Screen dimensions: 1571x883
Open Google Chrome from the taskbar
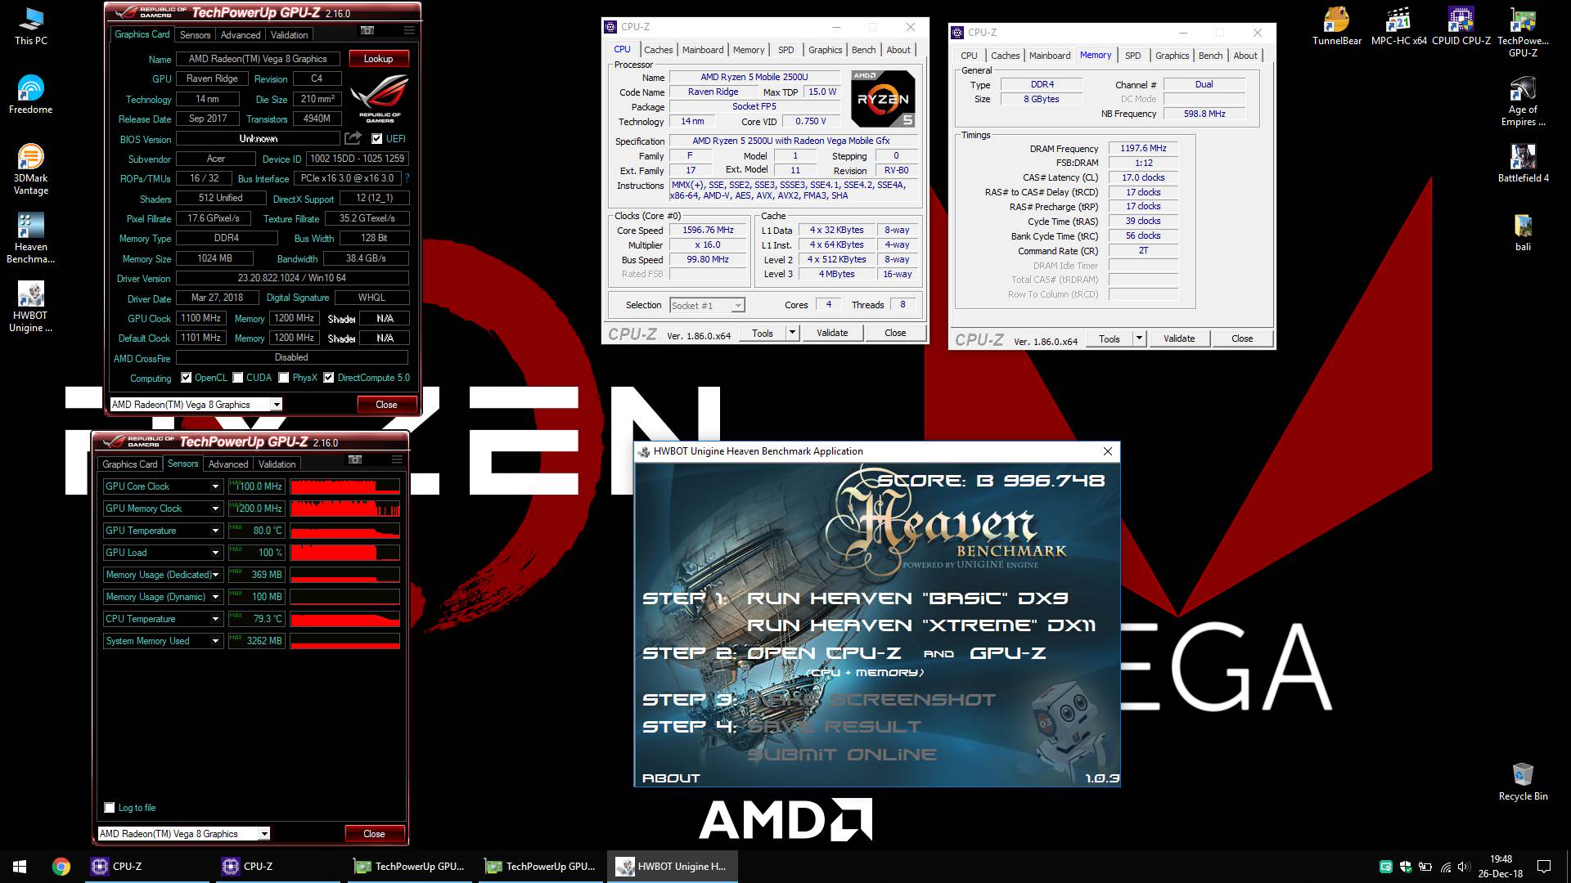pos(61,867)
